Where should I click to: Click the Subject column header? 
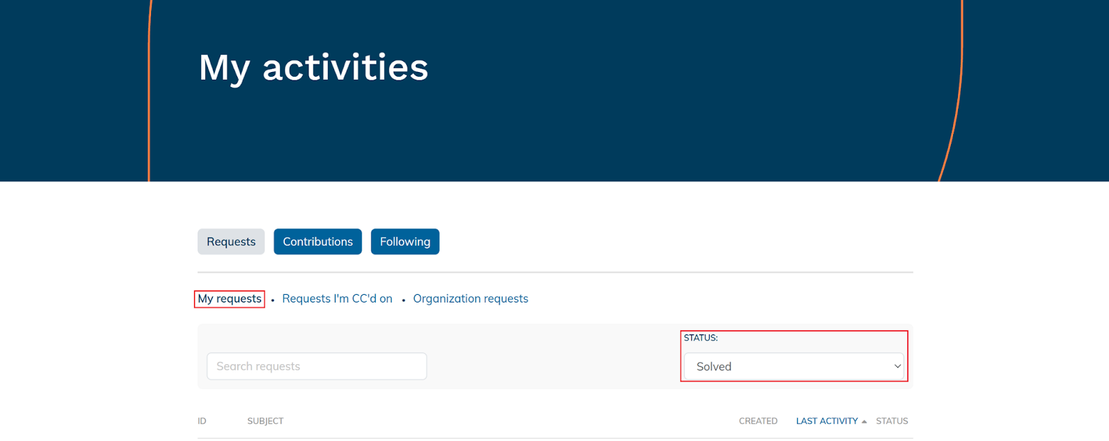265,421
